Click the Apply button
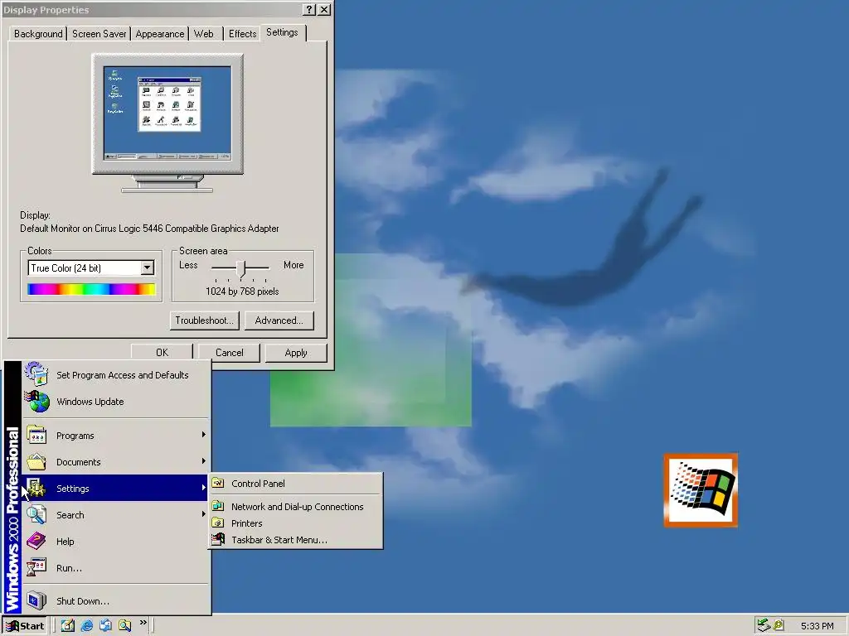 [296, 353]
